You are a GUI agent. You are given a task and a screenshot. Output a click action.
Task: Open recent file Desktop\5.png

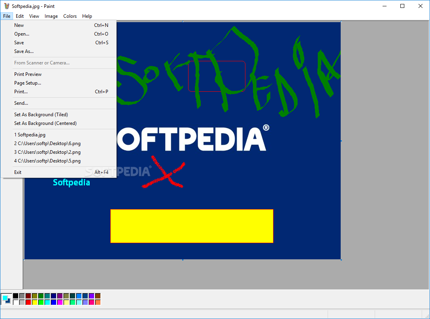[58, 161]
